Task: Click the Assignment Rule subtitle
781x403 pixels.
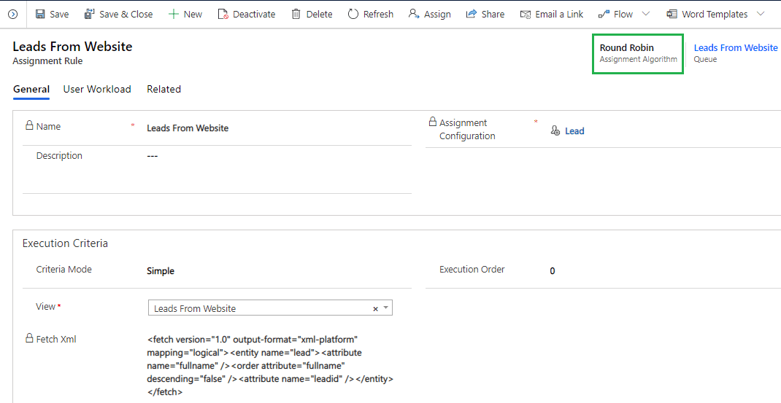Action: pyautogui.click(x=48, y=61)
